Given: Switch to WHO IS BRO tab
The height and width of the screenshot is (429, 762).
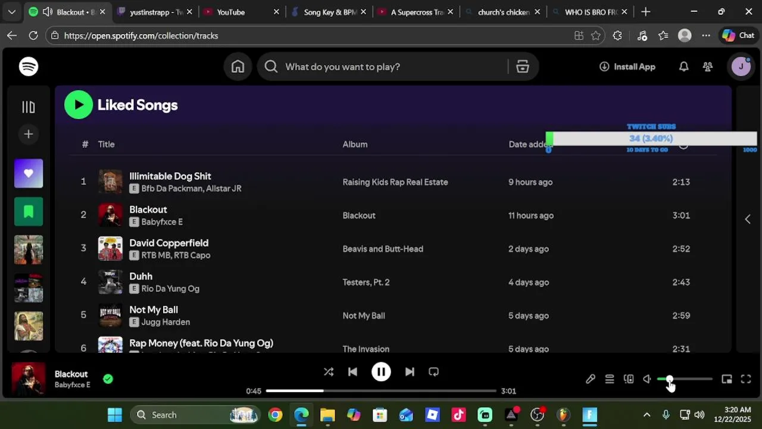Looking at the screenshot, I should 591,12.
